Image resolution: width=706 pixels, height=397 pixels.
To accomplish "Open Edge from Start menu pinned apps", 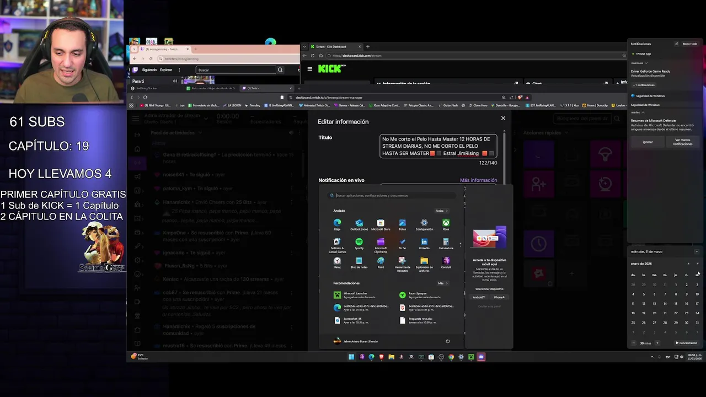I will [337, 224].
